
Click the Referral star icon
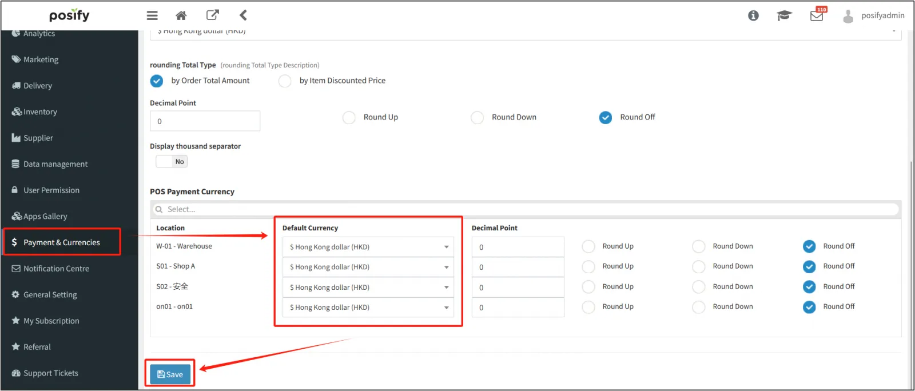15,346
